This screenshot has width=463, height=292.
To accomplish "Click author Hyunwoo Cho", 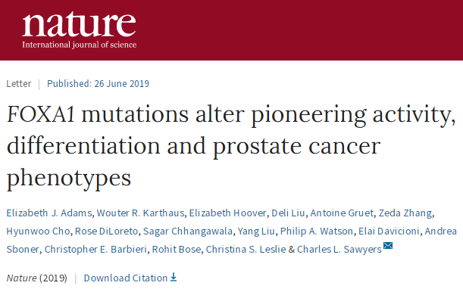I will tap(38, 231).
